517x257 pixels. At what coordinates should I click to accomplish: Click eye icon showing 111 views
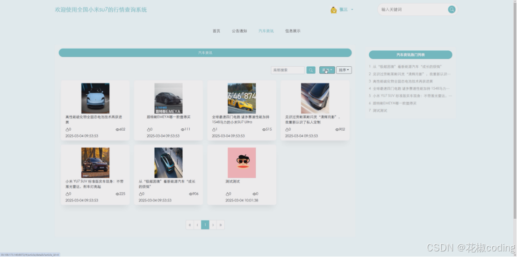pyautogui.click(x=183, y=130)
